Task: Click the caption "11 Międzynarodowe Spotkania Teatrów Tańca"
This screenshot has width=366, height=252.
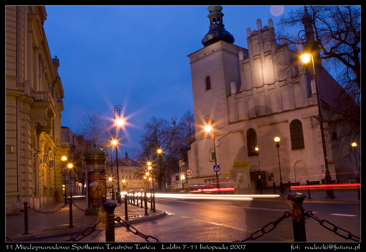Action: 80,247
